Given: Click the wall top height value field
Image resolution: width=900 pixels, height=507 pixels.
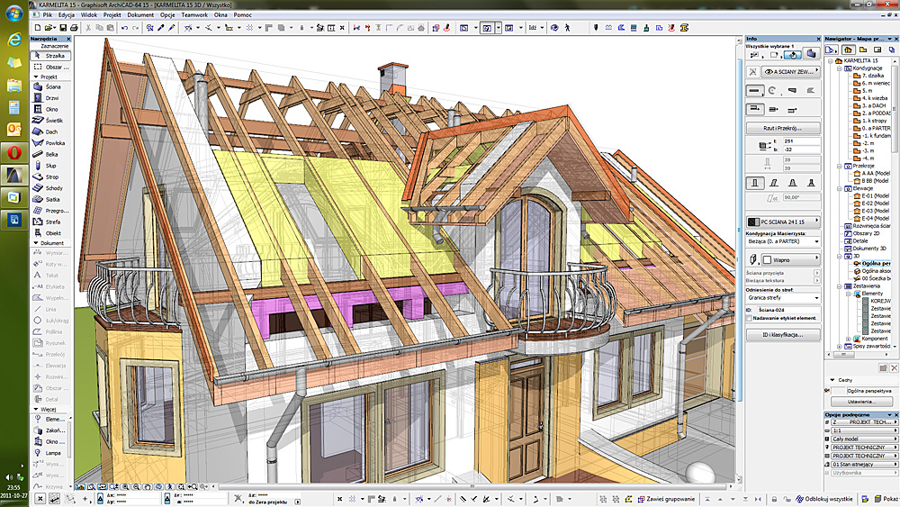Looking at the screenshot, I should pyautogui.click(x=801, y=141).
